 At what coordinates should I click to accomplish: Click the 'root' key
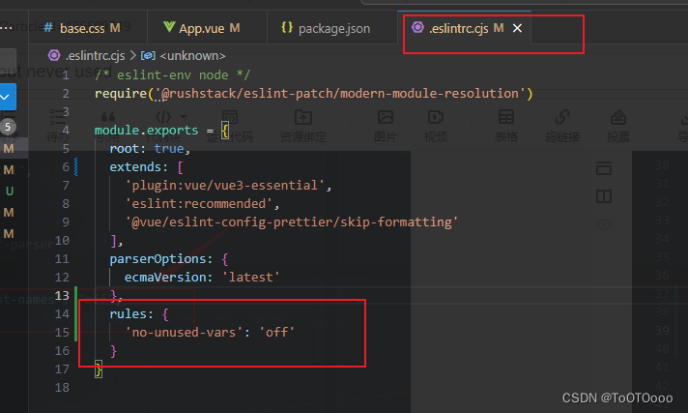[125, 149]
